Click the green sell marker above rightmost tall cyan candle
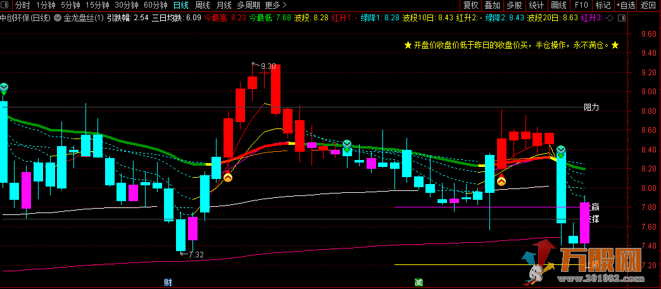This screenshot has height=289, width=661. pyautogui.click(x=561, y=151)
